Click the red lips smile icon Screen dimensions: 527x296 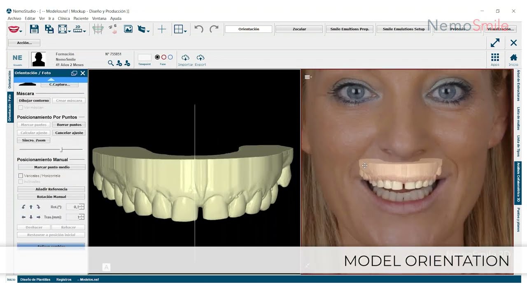pos(14,29)
